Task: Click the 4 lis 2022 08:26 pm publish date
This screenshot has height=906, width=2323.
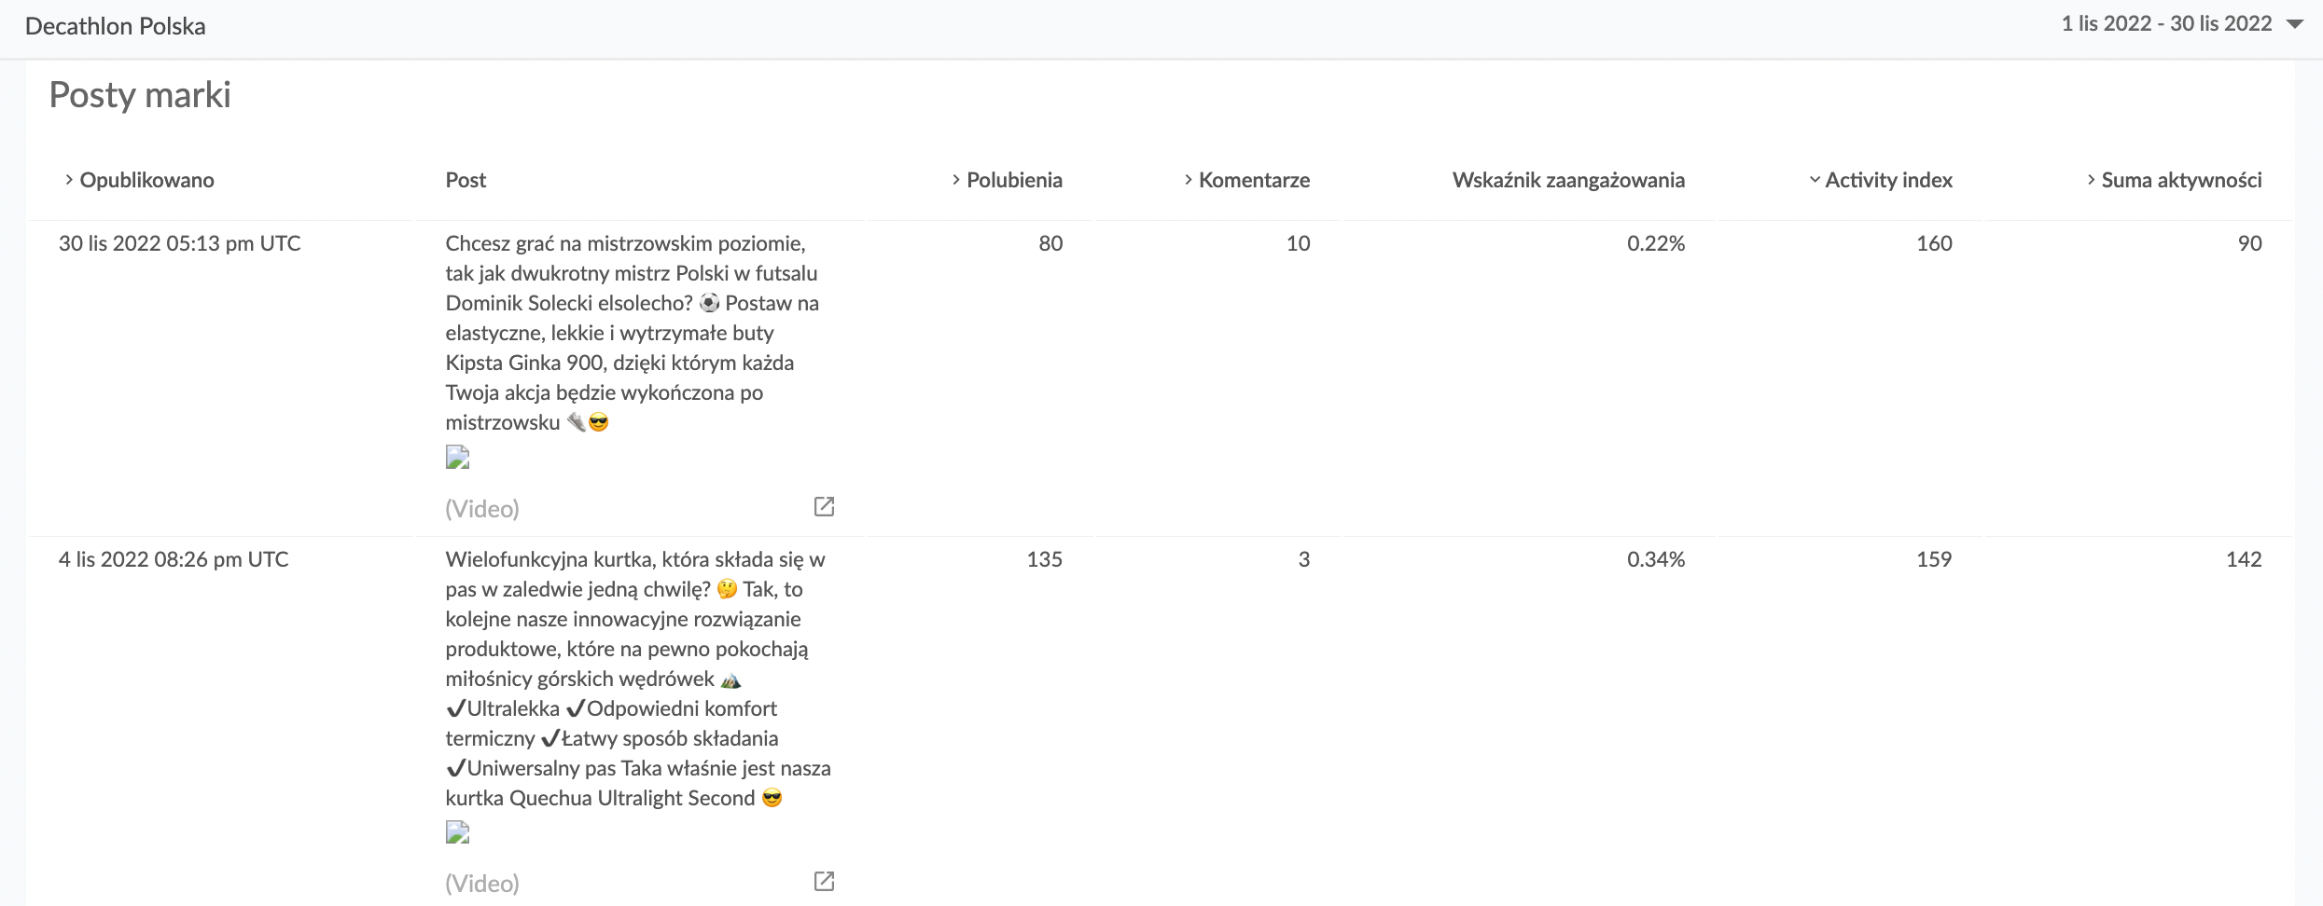Action: tap(174, 559)
